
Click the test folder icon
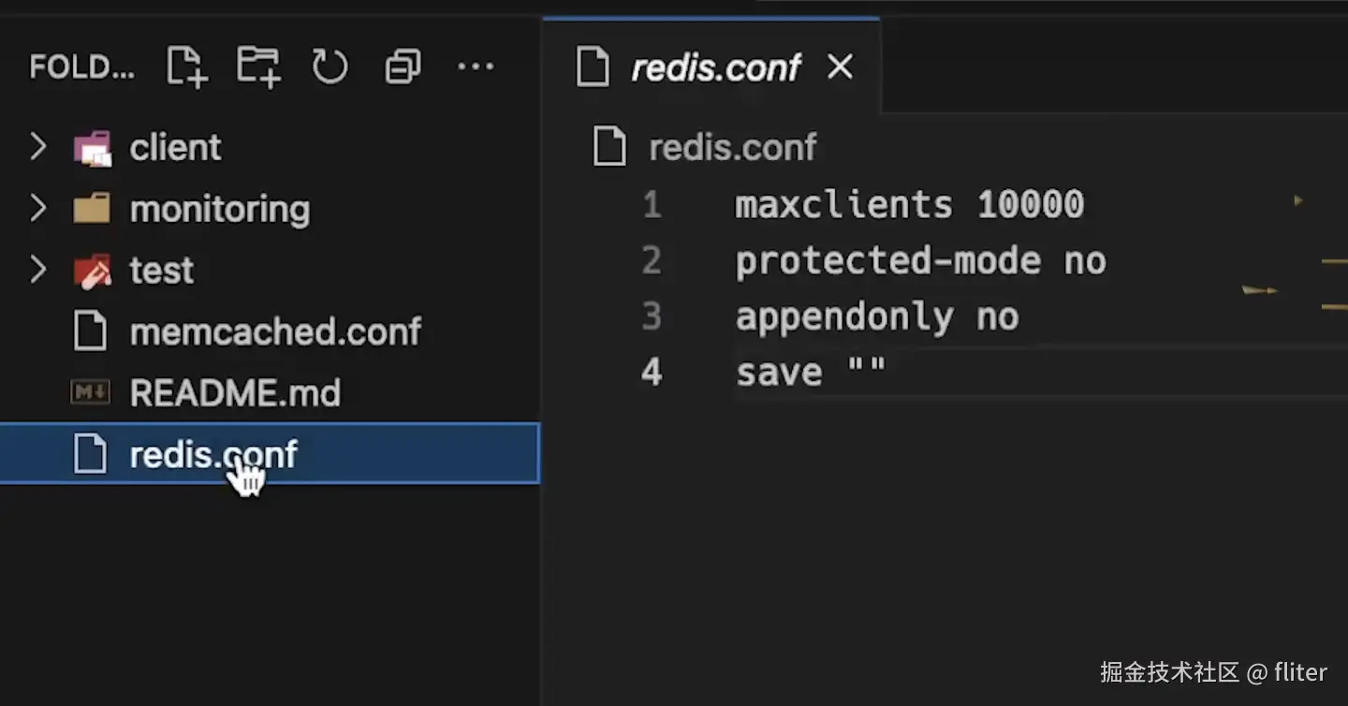(x=92, y=271)
